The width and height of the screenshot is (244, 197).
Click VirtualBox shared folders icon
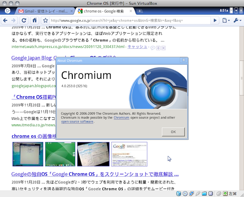coord(204,194)
